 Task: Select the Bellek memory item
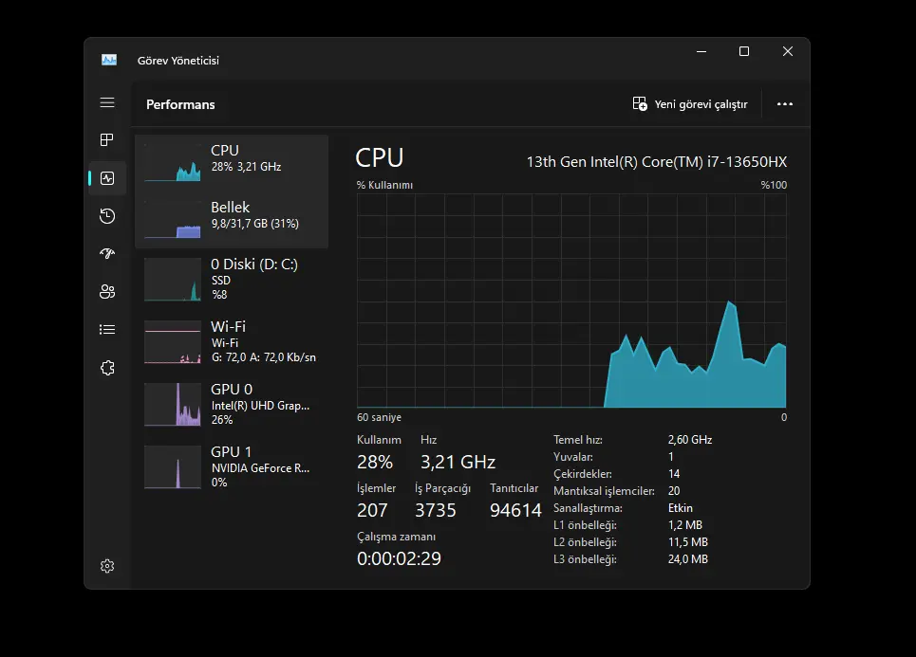click(x=232, y=220)
